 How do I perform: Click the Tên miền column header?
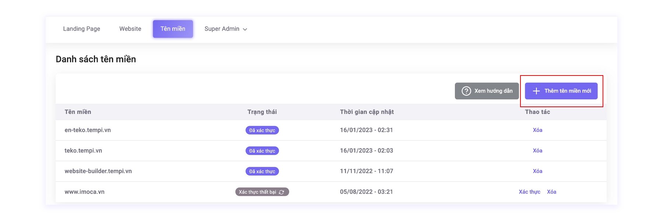78,112
